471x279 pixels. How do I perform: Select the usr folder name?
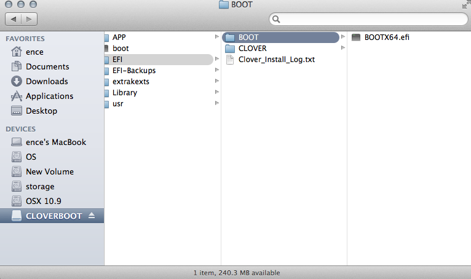coord(118,104)
